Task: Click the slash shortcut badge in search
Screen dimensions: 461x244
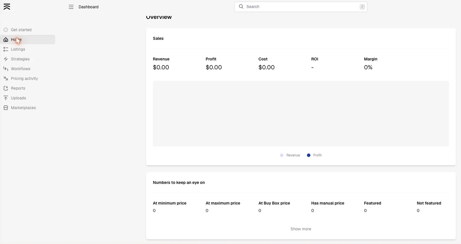Action: pos(362,7)
